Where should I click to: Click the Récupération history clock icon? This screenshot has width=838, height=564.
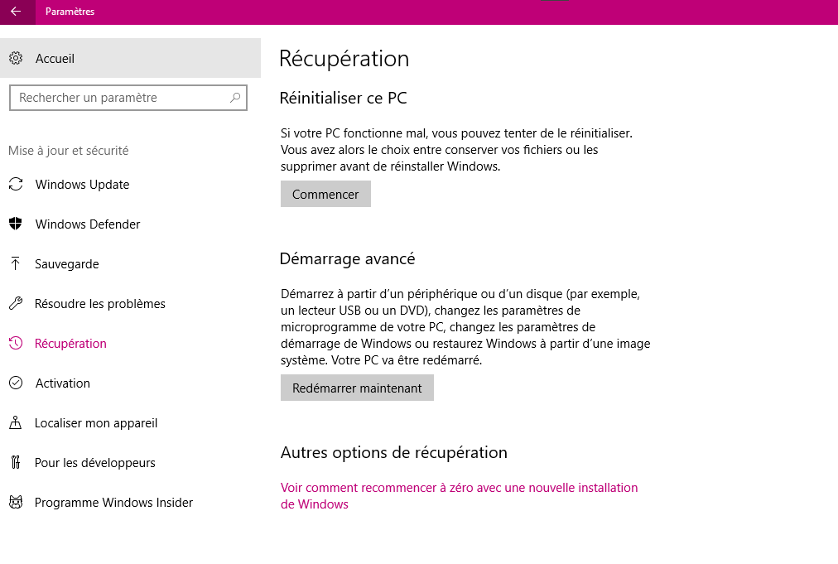pos(16,343)
